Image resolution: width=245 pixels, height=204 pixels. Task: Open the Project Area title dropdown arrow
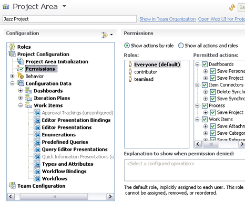(x=64, y=6)
